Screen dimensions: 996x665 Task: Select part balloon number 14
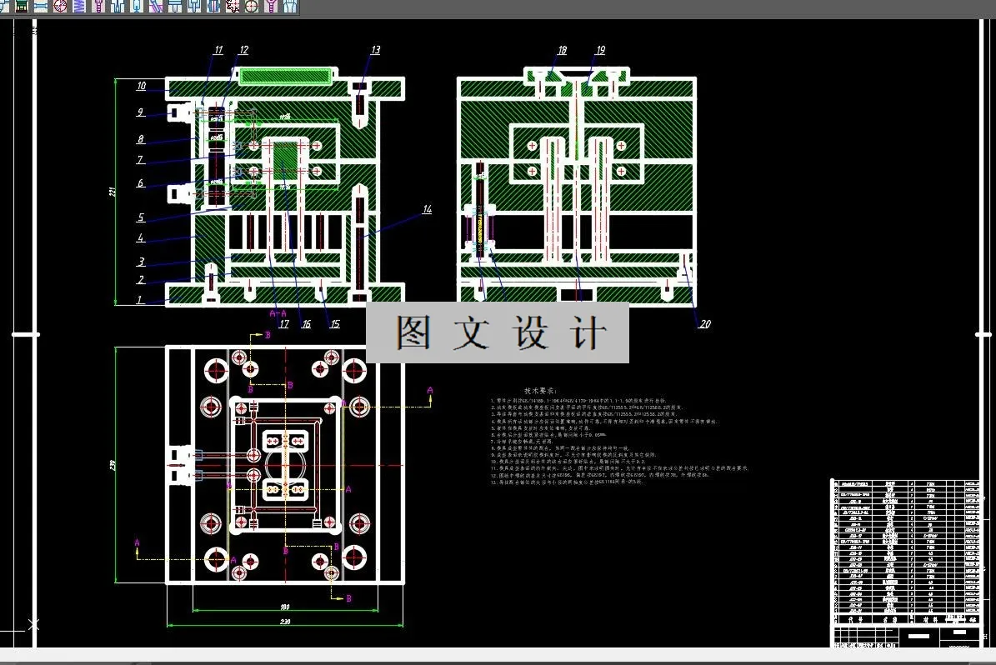[x=427, y=209]
